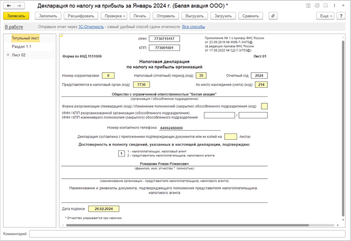Click the scroll-down arrow of the form
The image size is (351, 241).
tap(343, 220)
